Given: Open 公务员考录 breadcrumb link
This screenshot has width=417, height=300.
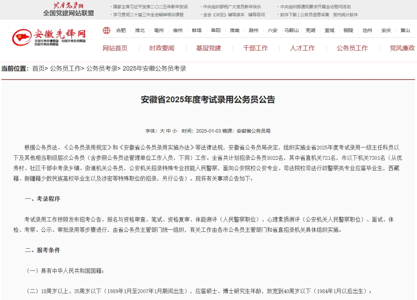Looking at the screenshot, I should pos(102,69).
